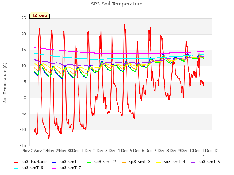This screenshot has height=175, width=234.
Task: Select the sp3_Tsurface legend label
Action: tap(34, 162)
